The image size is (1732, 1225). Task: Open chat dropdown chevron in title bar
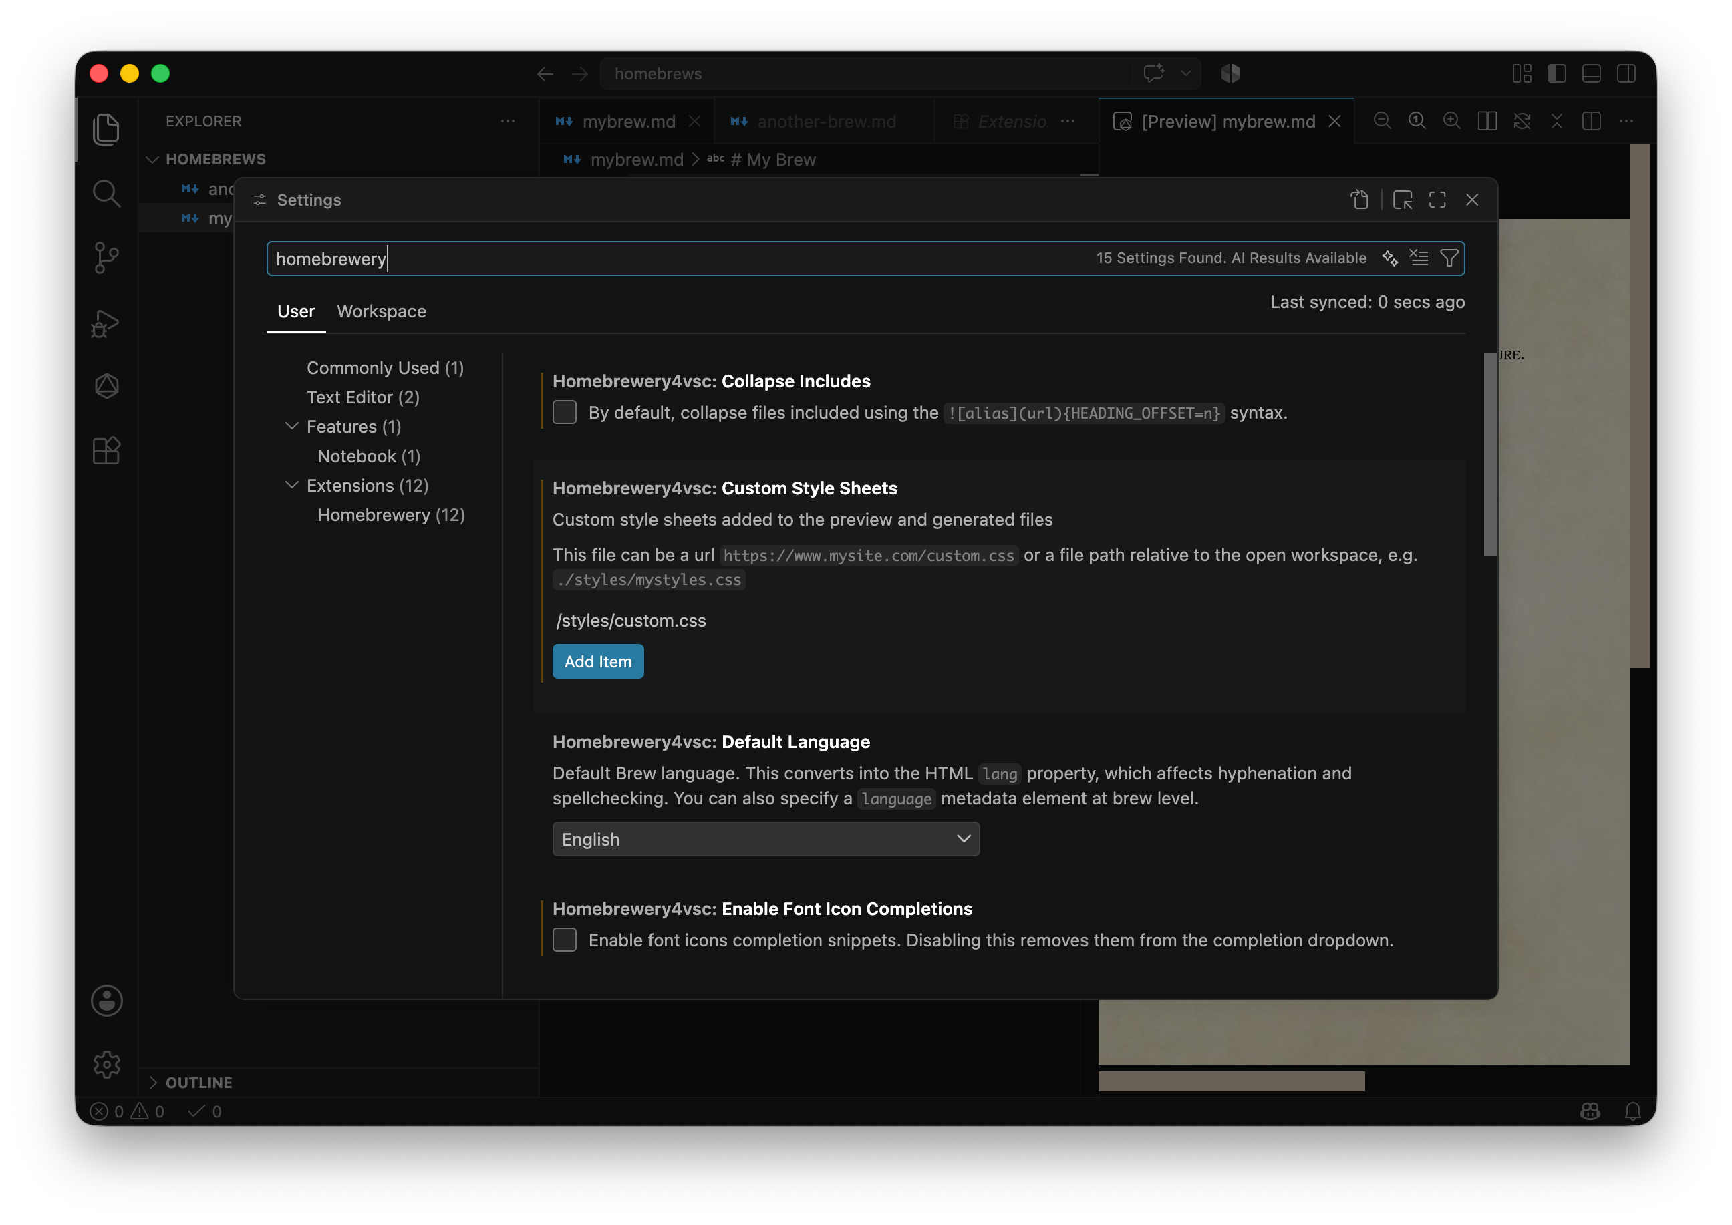click(x=1185, y=74)
